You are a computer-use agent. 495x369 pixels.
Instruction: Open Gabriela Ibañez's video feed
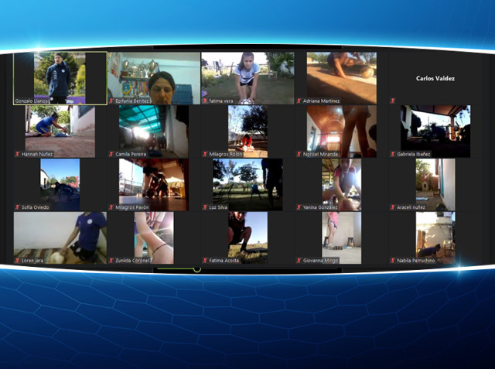click(x=435, y=132)
